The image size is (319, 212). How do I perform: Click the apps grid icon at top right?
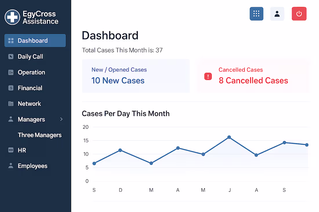pos(256,14)
